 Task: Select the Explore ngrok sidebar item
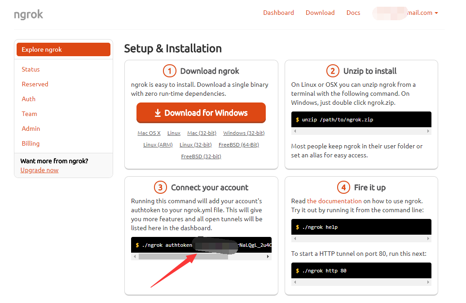[63, 49]
